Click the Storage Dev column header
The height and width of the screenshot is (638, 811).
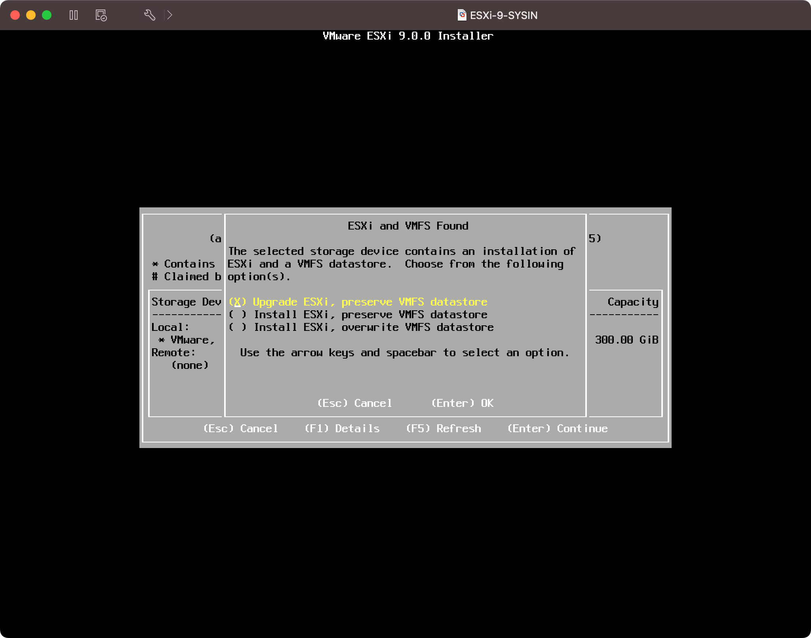[x=186, y=302]
